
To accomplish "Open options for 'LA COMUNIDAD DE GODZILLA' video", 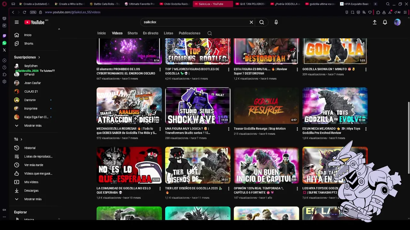I will pos(160,188).
